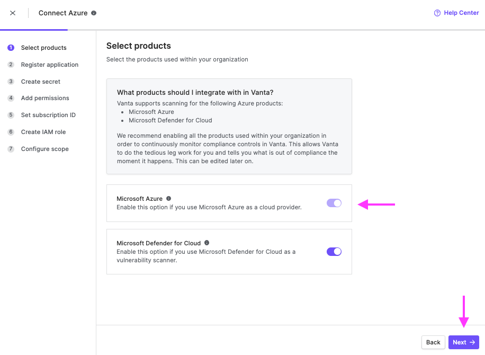
Task: Click step number 7 circle icon
Action: point(11,149)
